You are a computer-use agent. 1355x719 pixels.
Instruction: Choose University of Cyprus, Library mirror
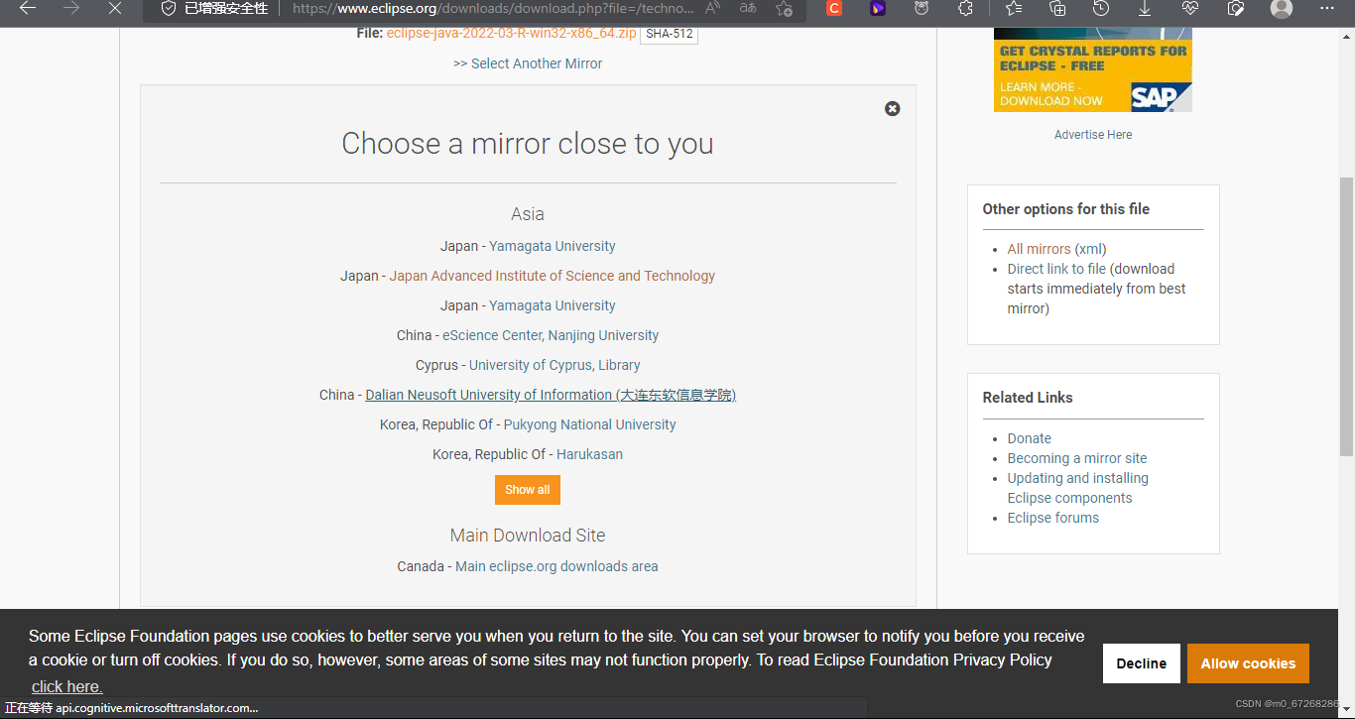554,365
